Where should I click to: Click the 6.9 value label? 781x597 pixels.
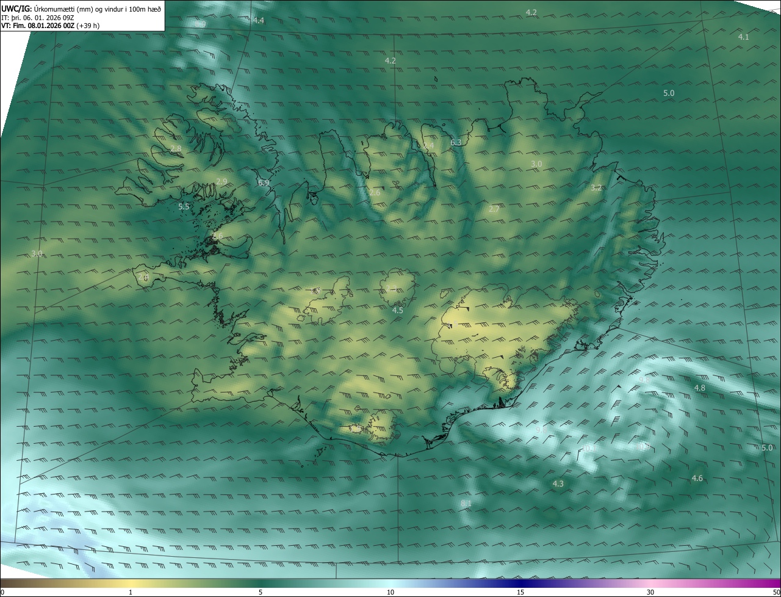pyautogui.click(x=264, y=183)
